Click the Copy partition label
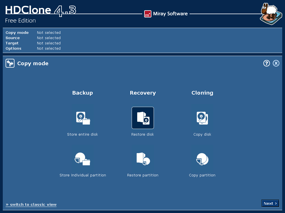Image resolution: width=285 pixels, height=213 pixels. (202, 175)
